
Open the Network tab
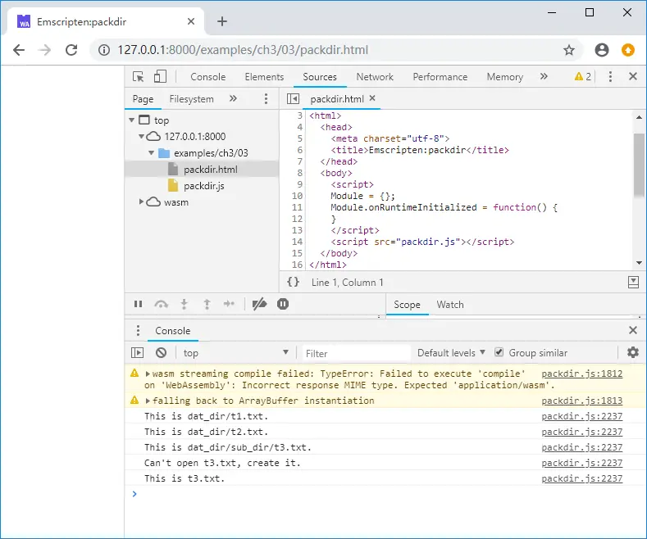point(375,77)
